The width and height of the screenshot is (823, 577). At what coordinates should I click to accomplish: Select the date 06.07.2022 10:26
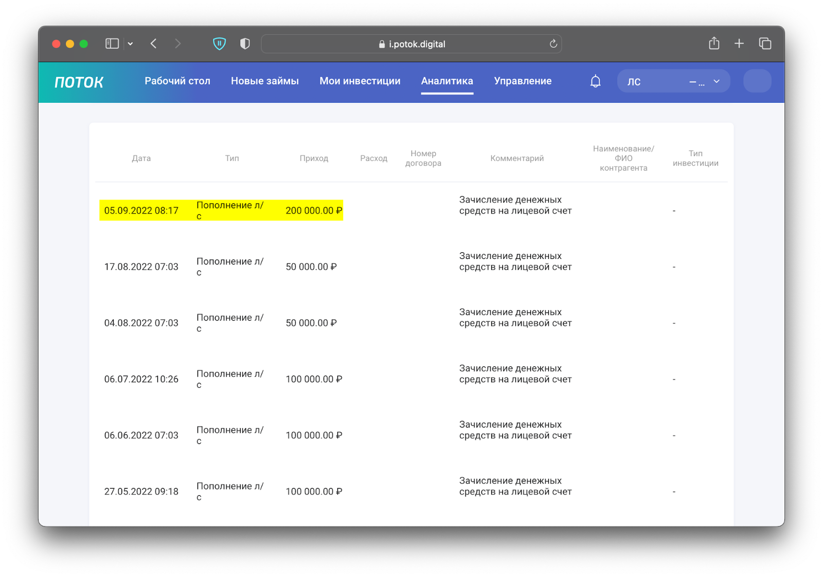[141, 379]
